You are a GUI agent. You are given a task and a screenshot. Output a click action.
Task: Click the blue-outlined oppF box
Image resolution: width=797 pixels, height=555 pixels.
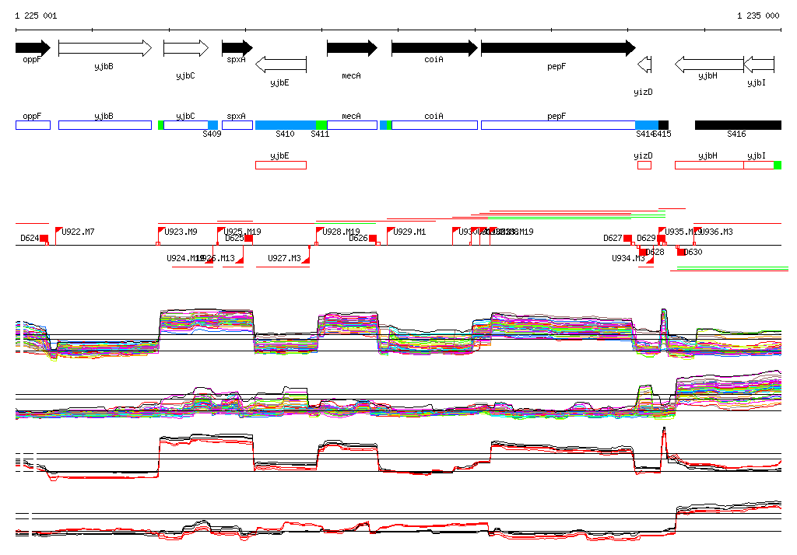(33, 125)
